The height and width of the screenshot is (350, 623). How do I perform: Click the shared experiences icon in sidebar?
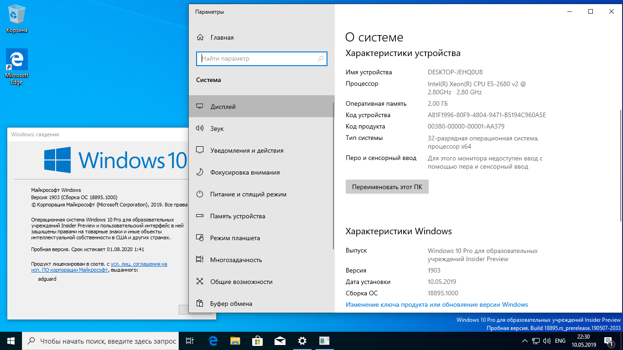click(200, 282)
